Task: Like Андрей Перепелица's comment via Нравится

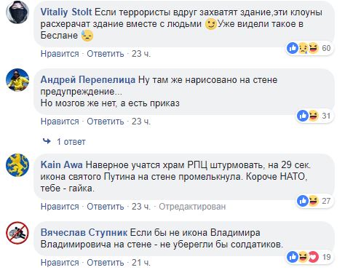Action: [x=60, y=122]
